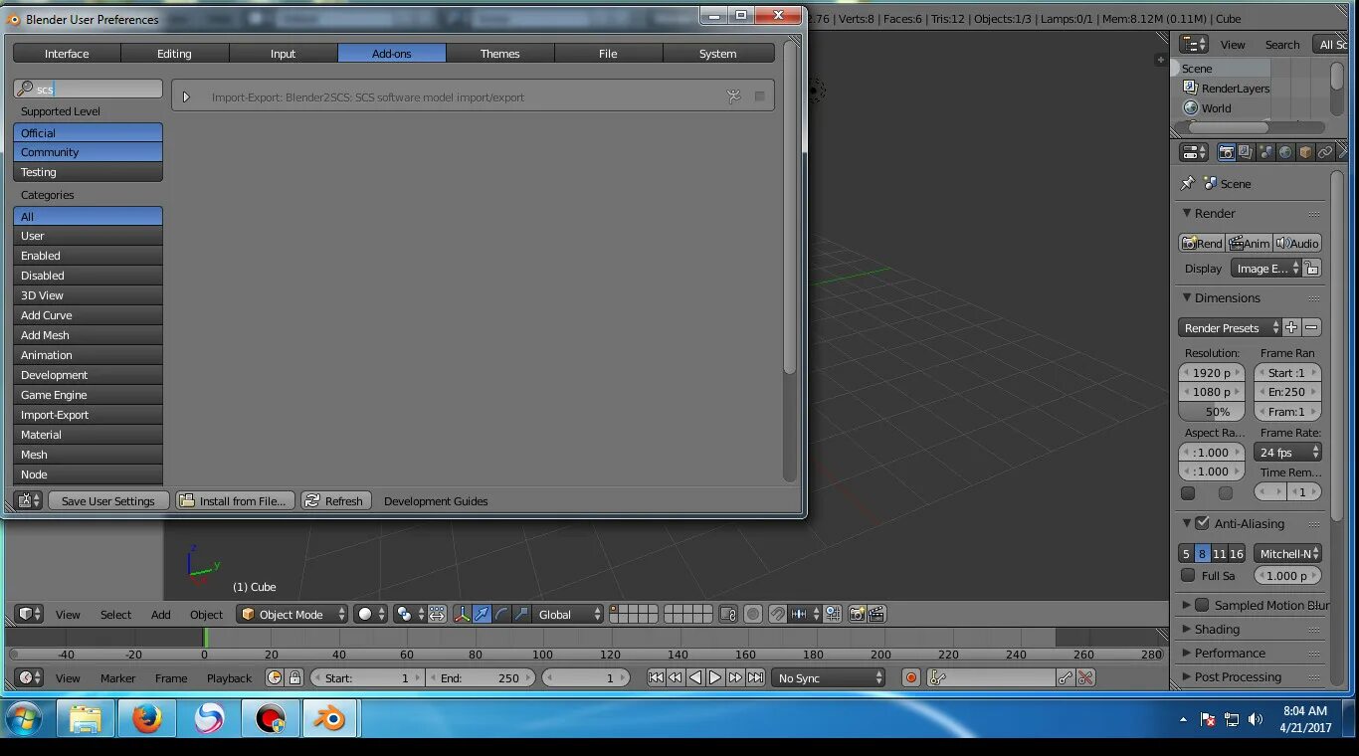The width and height of the screenshot is (1359, 756).
Task: Expand the Blender2SCS add-on details arrow
Action: click(186, 97)
